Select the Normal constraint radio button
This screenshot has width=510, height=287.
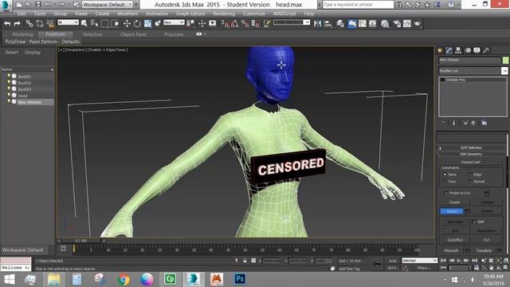click(470, 181)
